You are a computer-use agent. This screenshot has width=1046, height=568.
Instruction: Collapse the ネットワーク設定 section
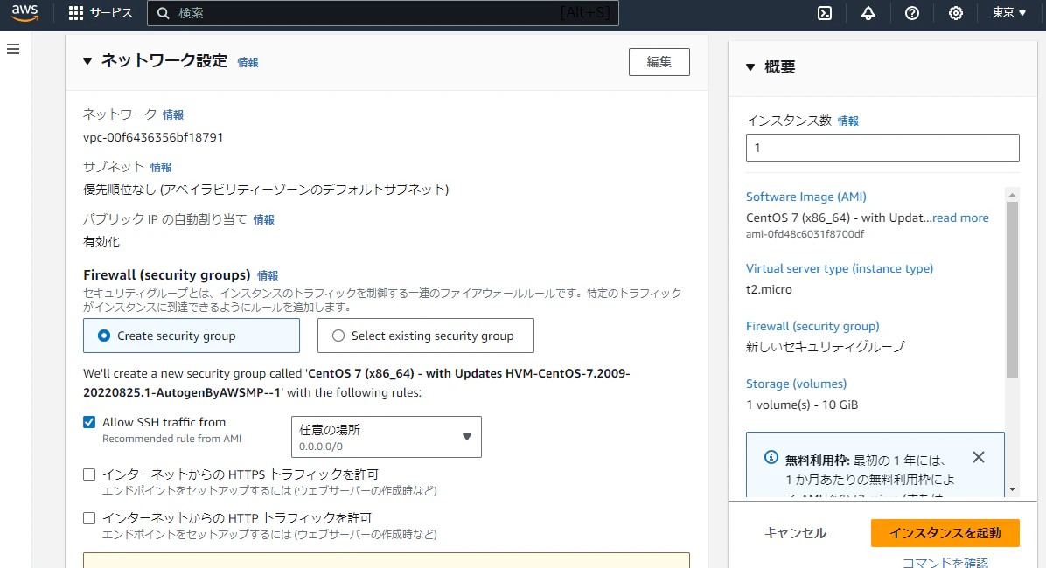(87, 61)
